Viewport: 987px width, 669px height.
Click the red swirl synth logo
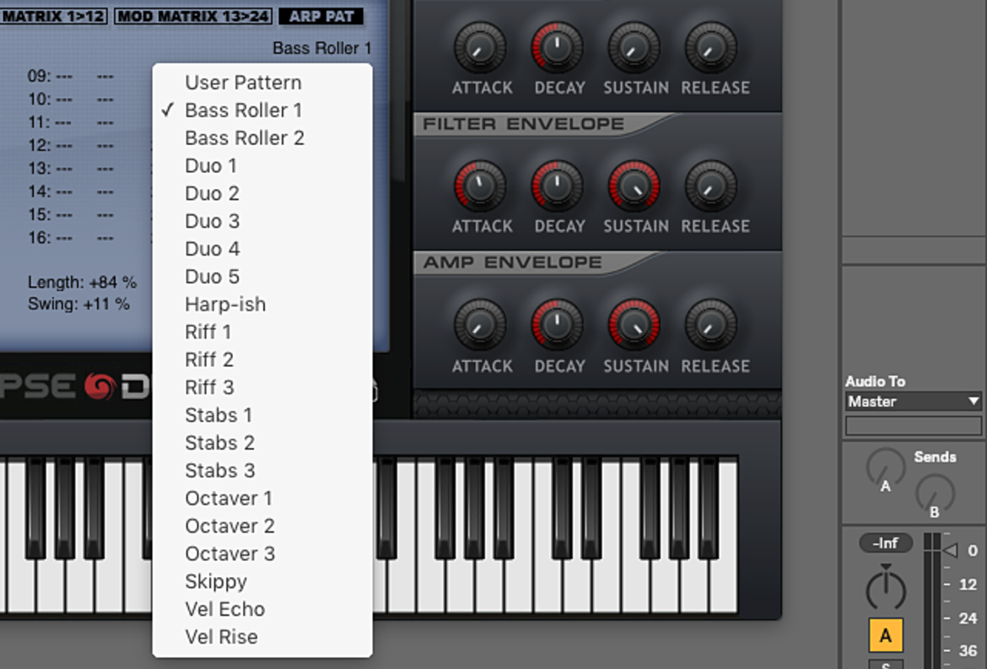[100, 386]
